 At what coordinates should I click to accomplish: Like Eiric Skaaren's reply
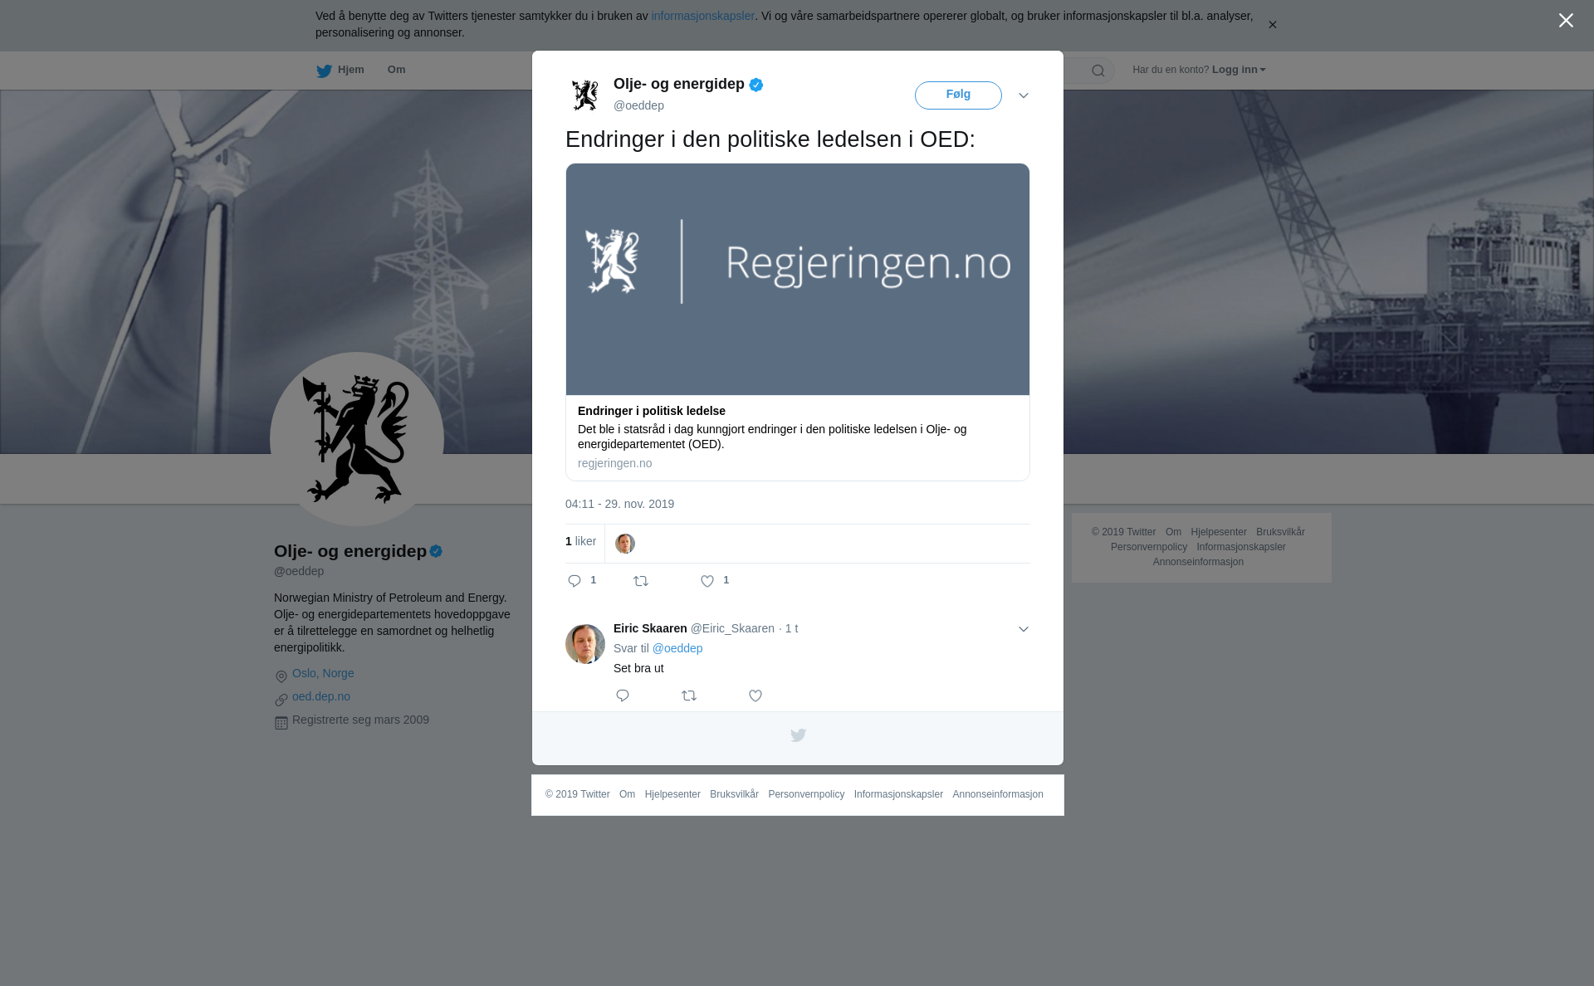(x=755, y=696)
